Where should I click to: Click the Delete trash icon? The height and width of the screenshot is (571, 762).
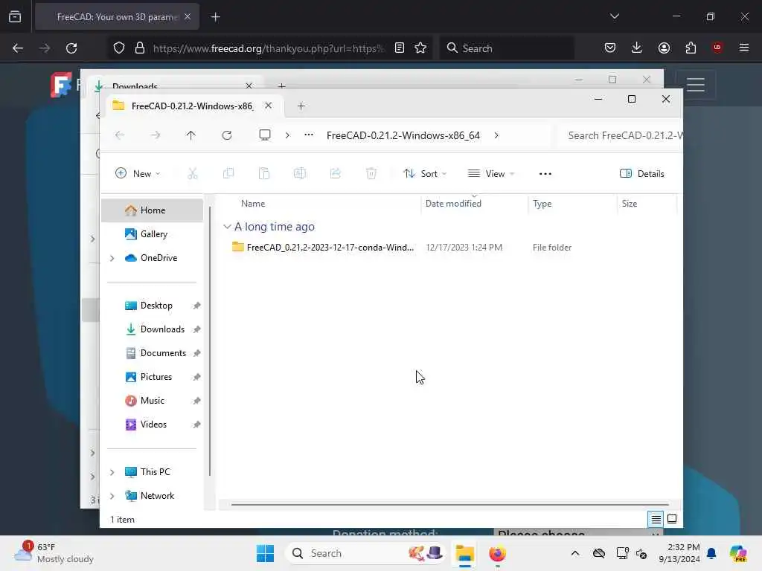(x=371, y=173)
